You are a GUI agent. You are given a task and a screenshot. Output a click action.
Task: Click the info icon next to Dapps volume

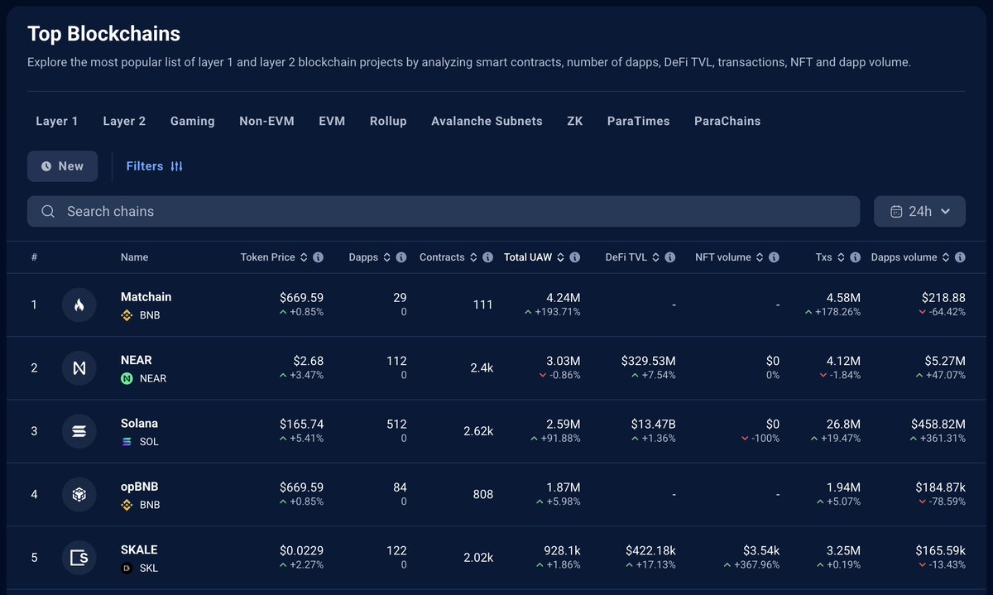click(960, 257)
